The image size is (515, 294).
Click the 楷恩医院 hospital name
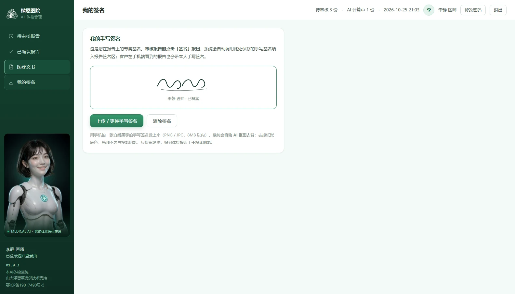(x=31, y=11)
